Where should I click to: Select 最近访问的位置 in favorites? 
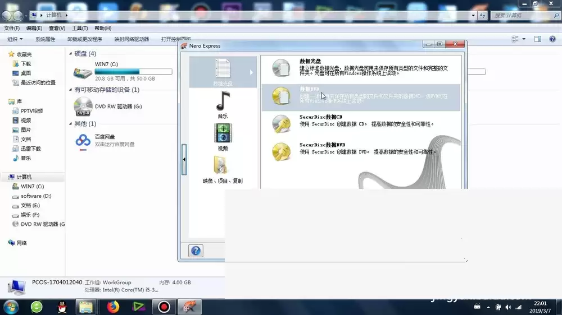tap(38, 82)
